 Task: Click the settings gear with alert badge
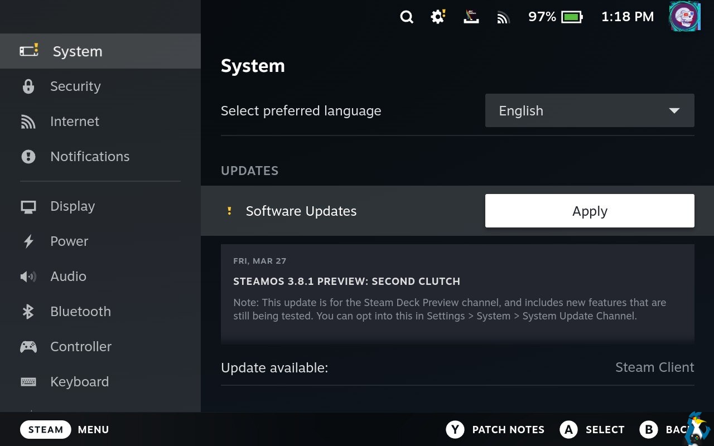coord(438,17)
